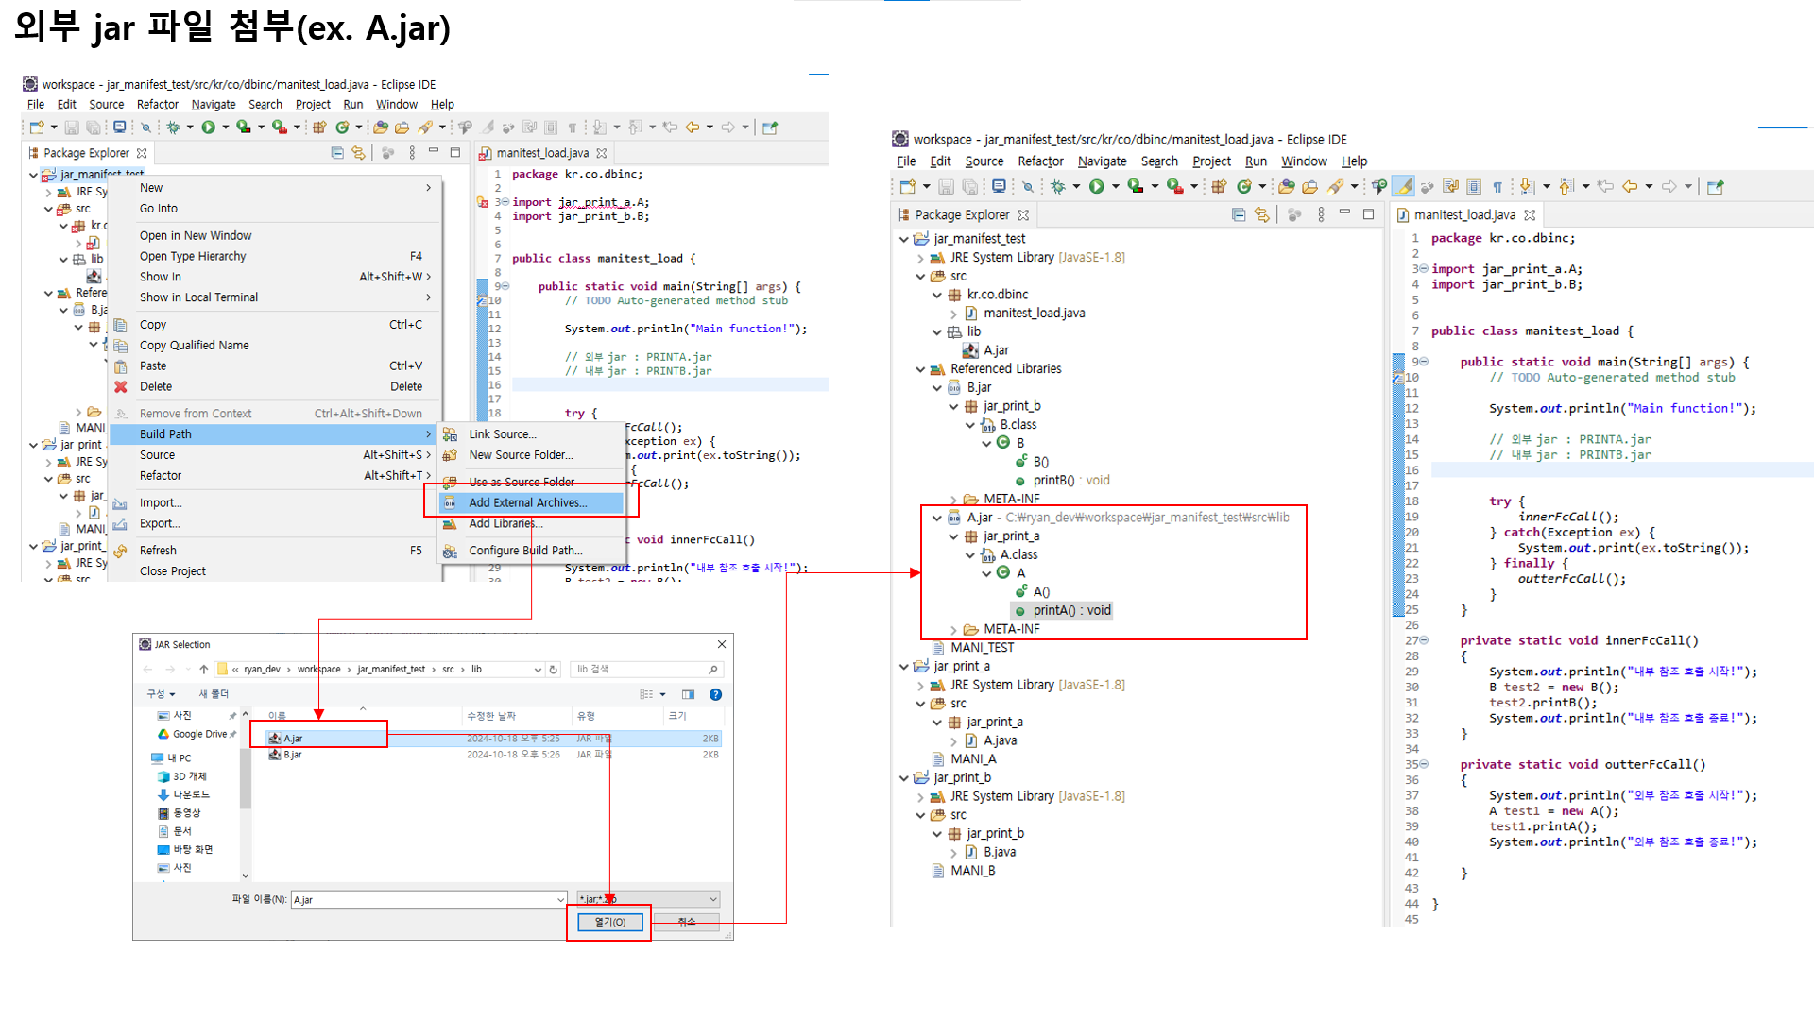The width and height of the screenshot is (1814, 1020).
Task: Click New Java Package icon in right toolbar
Action: click(1219, 187)
